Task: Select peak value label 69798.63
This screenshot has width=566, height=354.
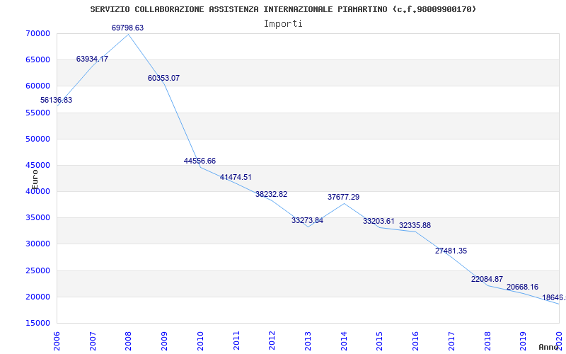Action: (127, 28)
